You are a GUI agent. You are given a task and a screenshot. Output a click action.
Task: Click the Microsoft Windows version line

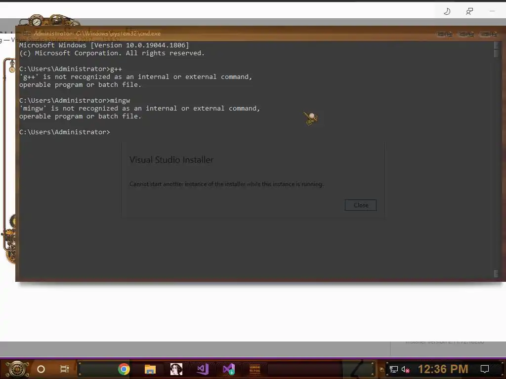pyautogui.click(x=104, y=45)
